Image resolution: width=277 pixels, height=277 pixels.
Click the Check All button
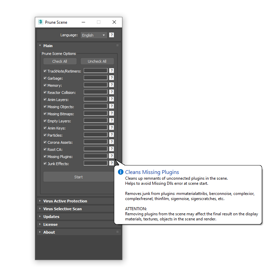click(60, 61)
